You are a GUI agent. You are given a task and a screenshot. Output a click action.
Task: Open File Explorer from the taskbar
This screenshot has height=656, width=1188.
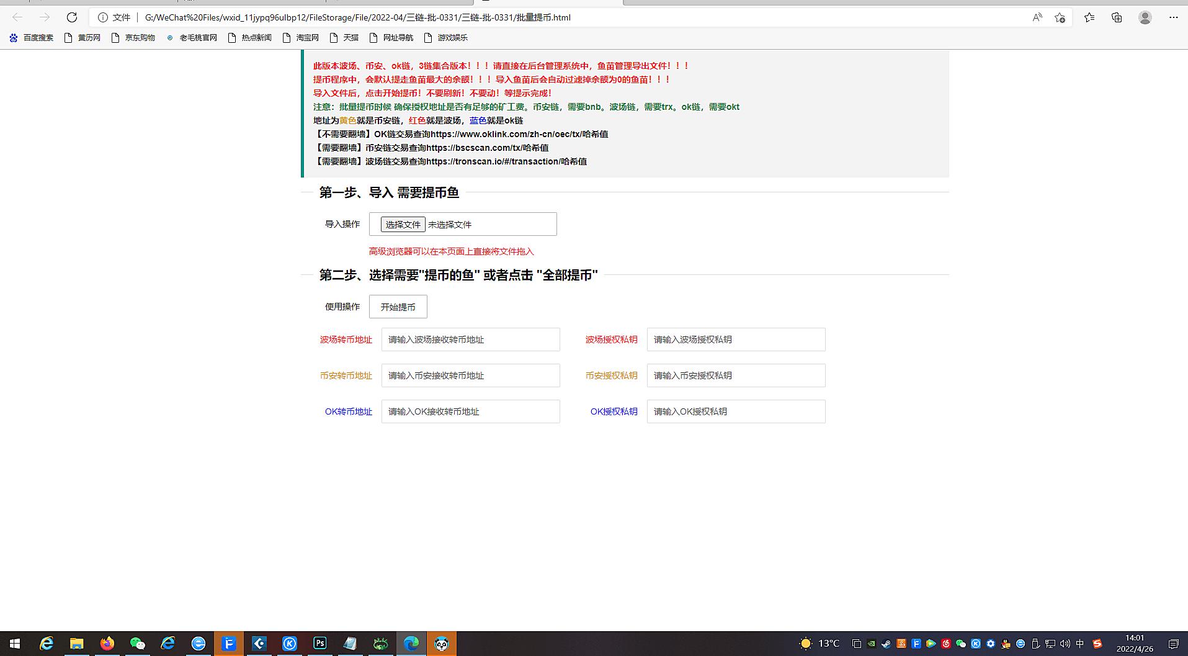click(x=77, y=644)
